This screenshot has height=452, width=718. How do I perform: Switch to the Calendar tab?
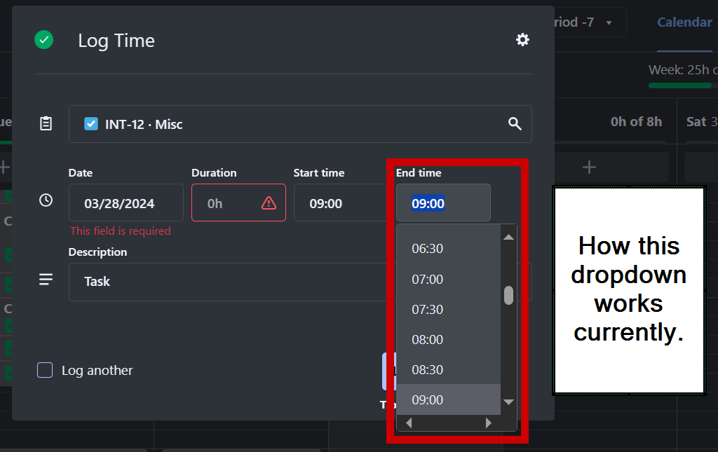(x=684, y=22)
